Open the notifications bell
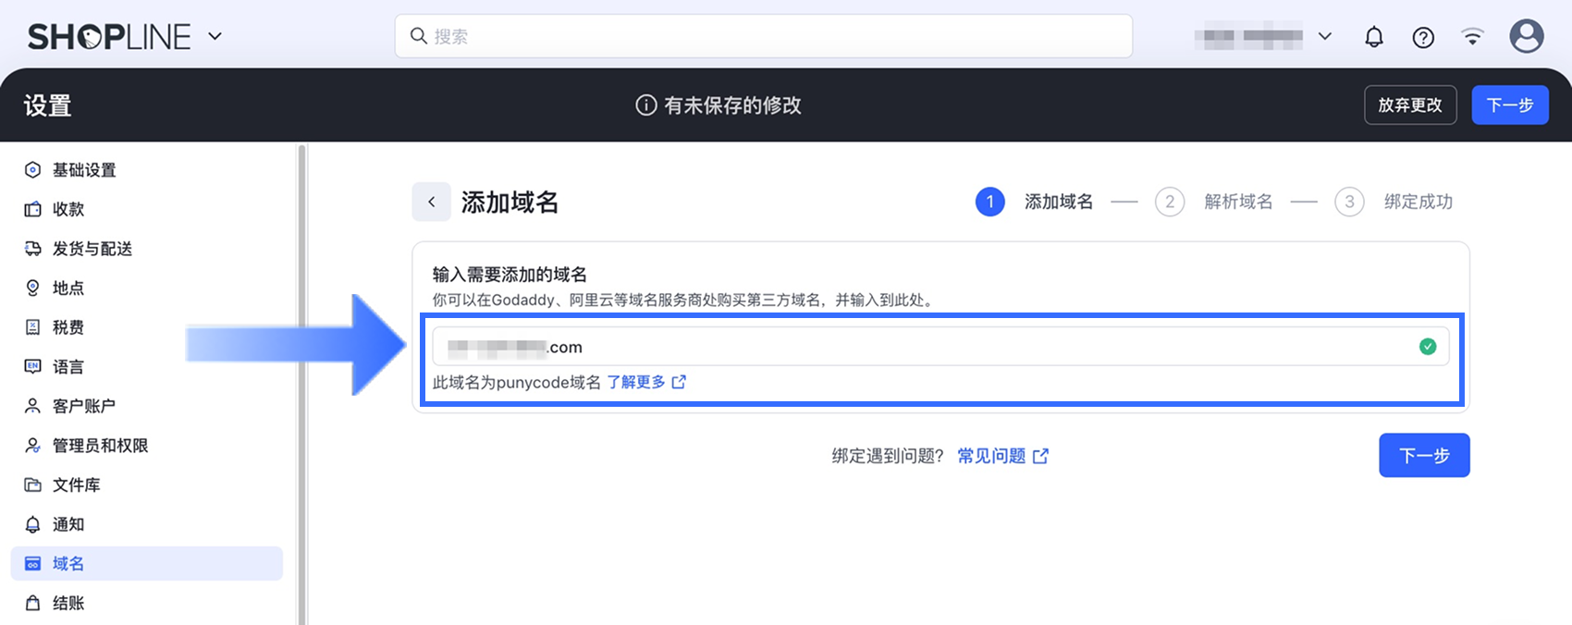Viewport: 1572px width, 625px height. click(x=1374, y=37)
